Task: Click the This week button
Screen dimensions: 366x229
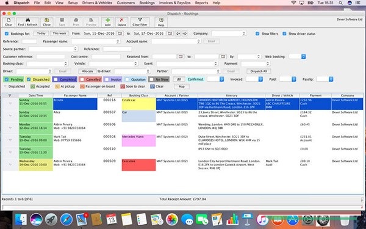Action: click(x=59, y=34)
